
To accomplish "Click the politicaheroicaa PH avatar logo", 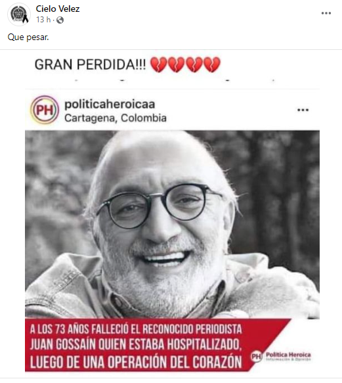I will (45, 110).
